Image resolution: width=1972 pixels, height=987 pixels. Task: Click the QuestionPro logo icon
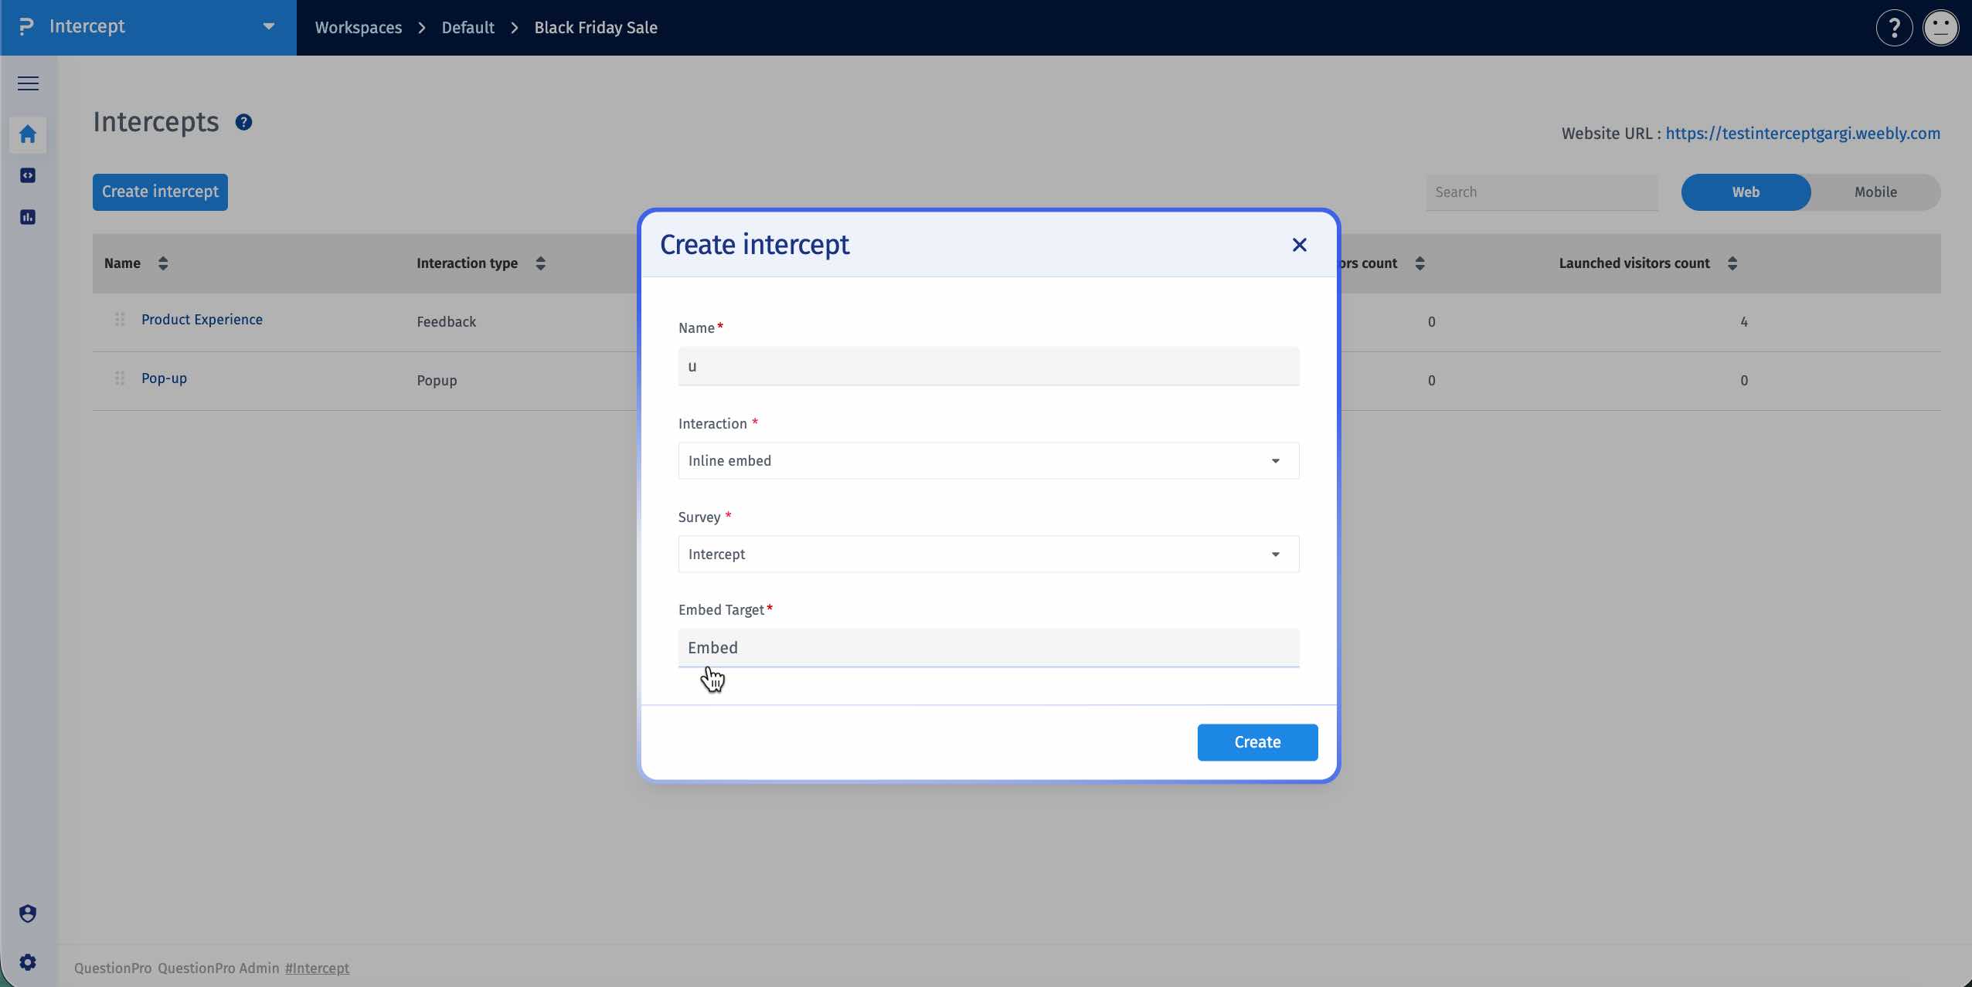tap(26, 27)
